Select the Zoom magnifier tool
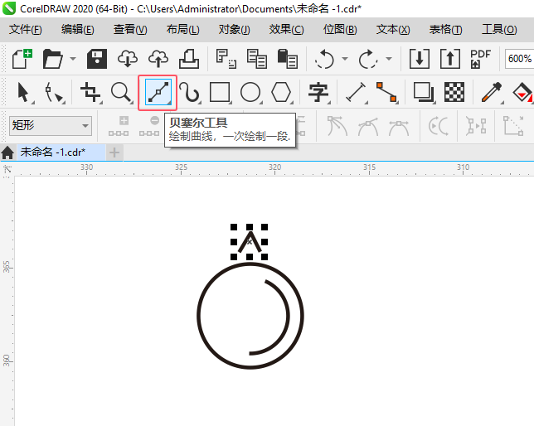The height and width of the screenshot is (426, 534). (121, 92)
